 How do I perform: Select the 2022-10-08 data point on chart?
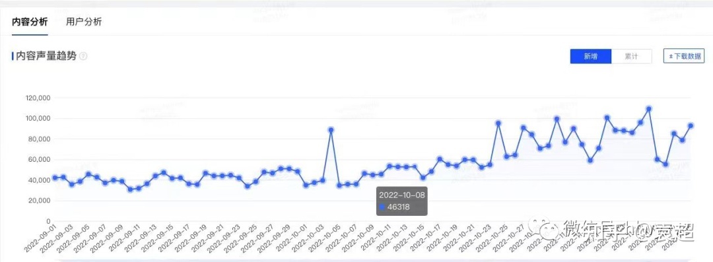pos(364,174)
